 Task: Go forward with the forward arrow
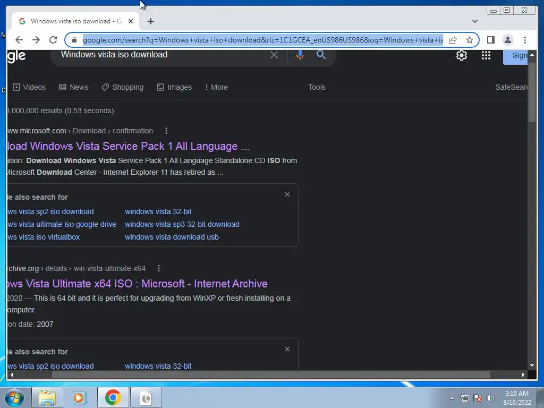36,40
